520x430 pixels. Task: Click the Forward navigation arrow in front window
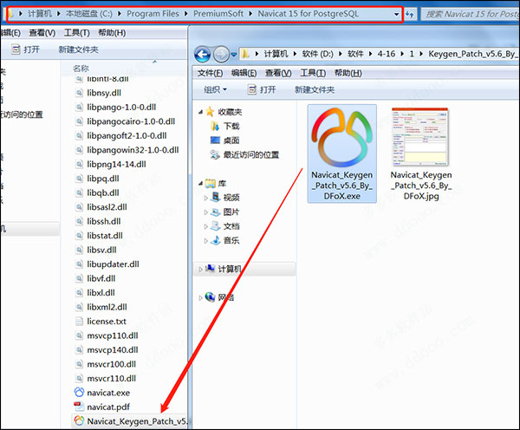(221, 55)
